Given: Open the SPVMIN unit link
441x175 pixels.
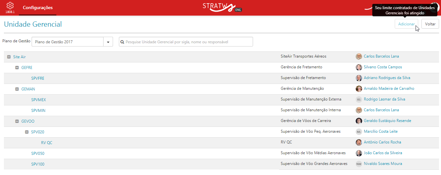Looking at the screenshot, I should click(x=38, y=111).
